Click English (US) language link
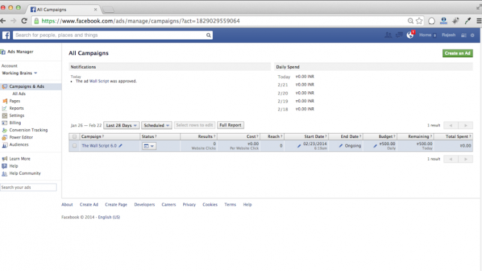Screen dimensions: 482x271 pos(109,217)
